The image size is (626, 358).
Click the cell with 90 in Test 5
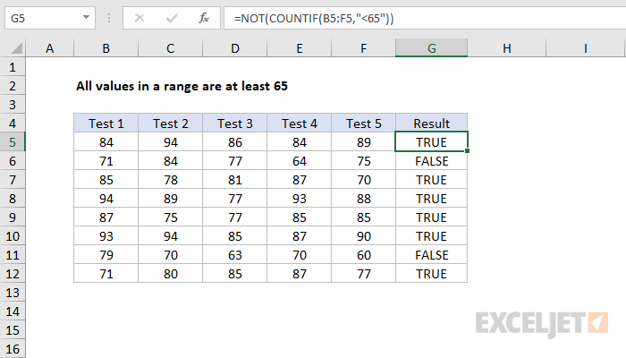click(363, 236)
